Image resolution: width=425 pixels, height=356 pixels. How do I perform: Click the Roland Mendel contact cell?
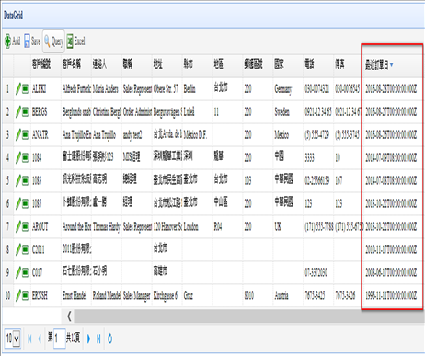(x=107, y=295)
